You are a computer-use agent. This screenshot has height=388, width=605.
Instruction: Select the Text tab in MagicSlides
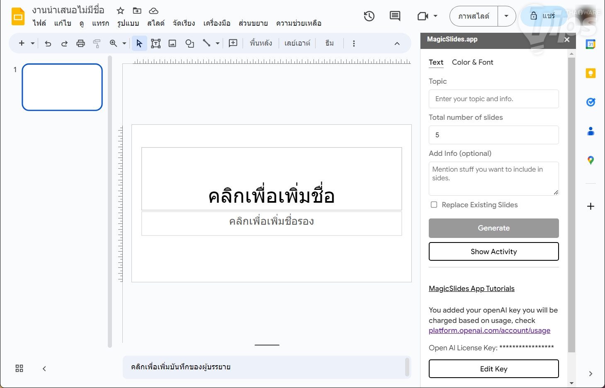[x=436, y=62]
